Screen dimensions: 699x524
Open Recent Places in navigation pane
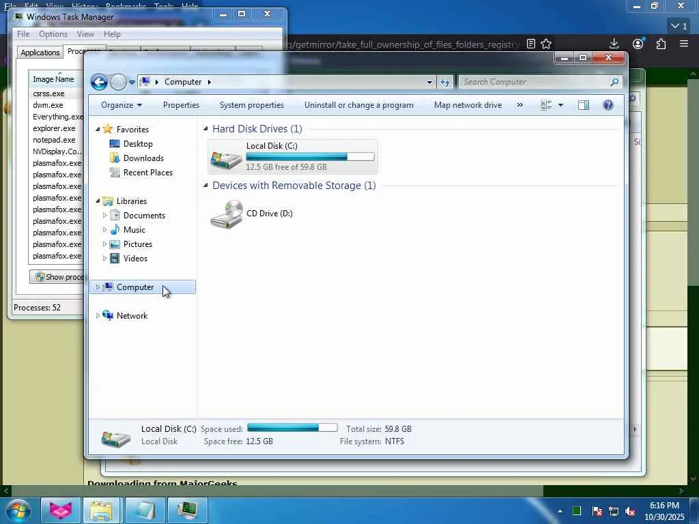(147, 173)
